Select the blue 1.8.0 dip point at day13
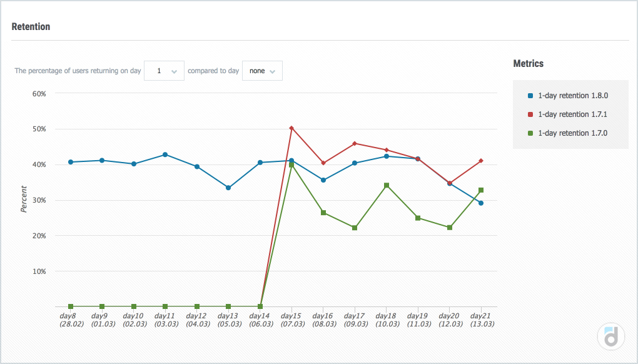Viewport: 638px width, 364px height. click(x=228, y=188)
